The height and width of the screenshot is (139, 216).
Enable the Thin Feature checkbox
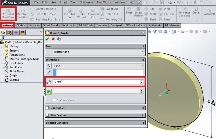pos(48,115)
